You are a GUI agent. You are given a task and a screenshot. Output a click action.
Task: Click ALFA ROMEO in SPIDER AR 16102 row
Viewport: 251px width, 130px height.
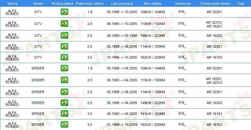click(x=12, y=125)
